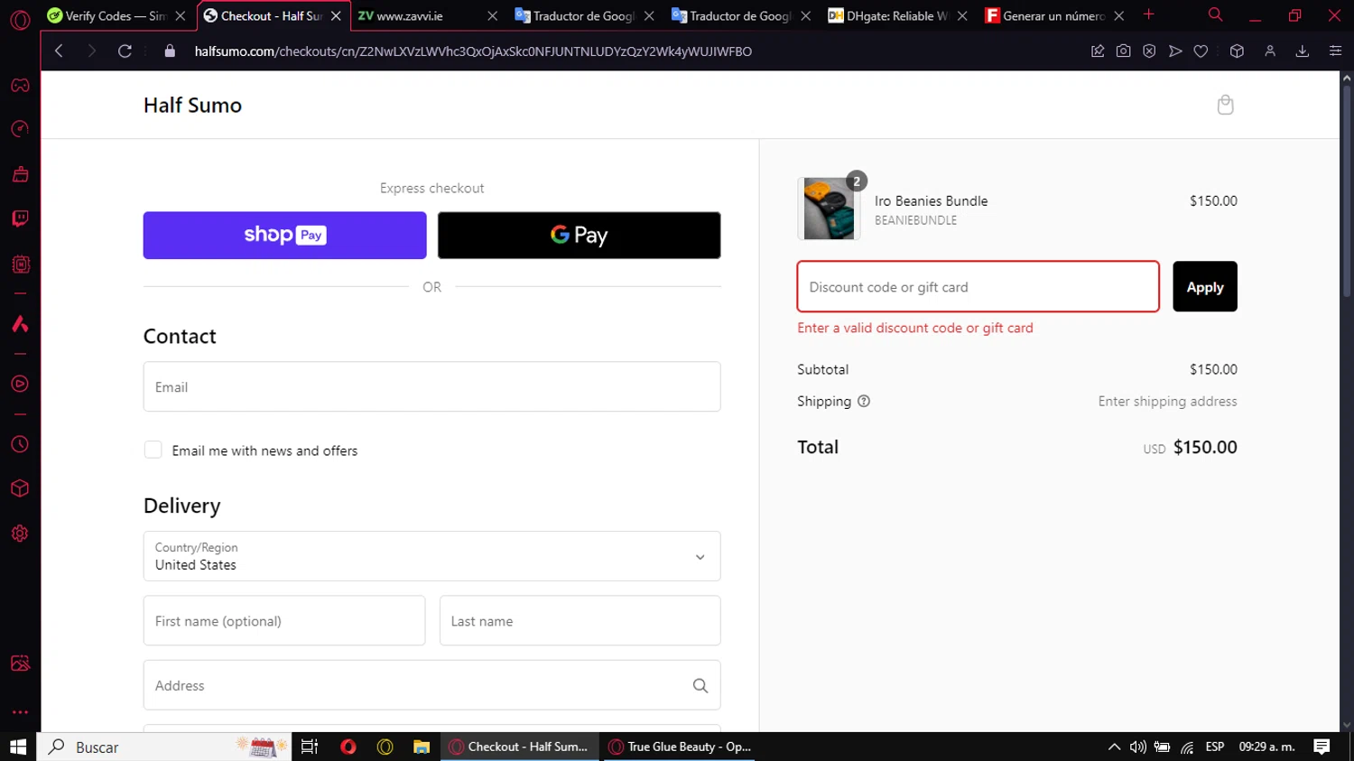
Task: Open GX Control speedometer icon in sidebar
Action: tap(20, 129)
